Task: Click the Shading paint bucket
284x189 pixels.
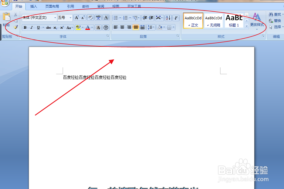Action: point(160,27)
